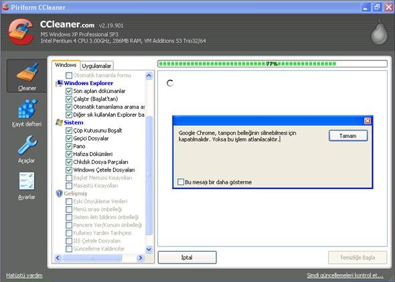395x282 pixels.
Task: Click the Chrome warning message text
Action: coord(237,136)
